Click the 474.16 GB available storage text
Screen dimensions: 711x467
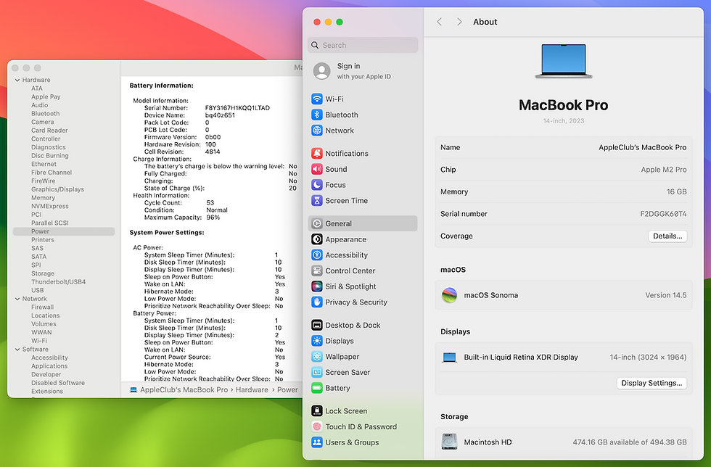click(630, 442)
